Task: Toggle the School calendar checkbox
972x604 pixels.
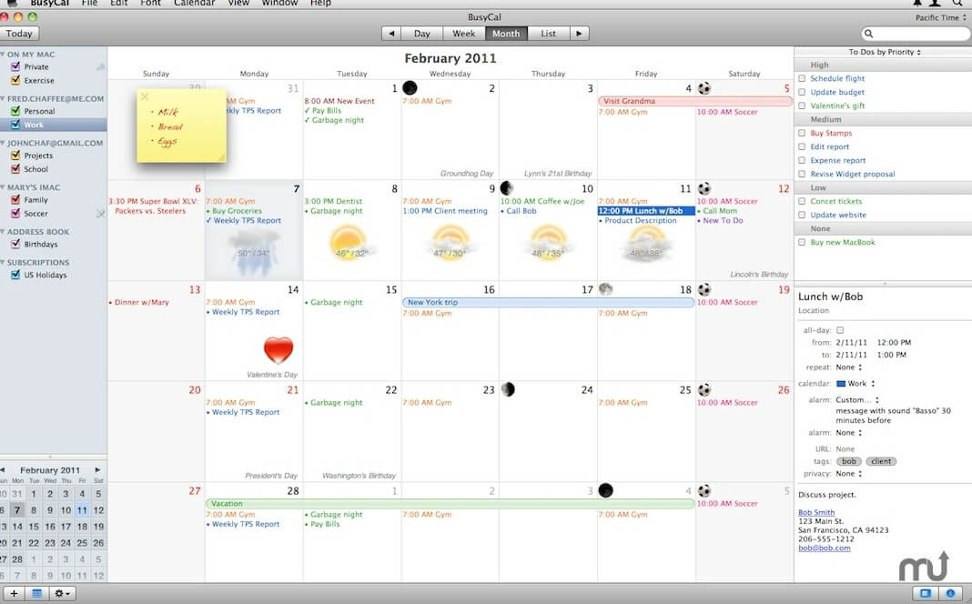Action: [15, 168]
